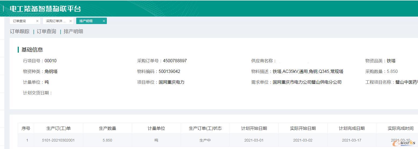Image resolution: width=418 pixels, height=149 pixels.
Task: Click the 计划完成日期 column header
Action: pos(352,128)
